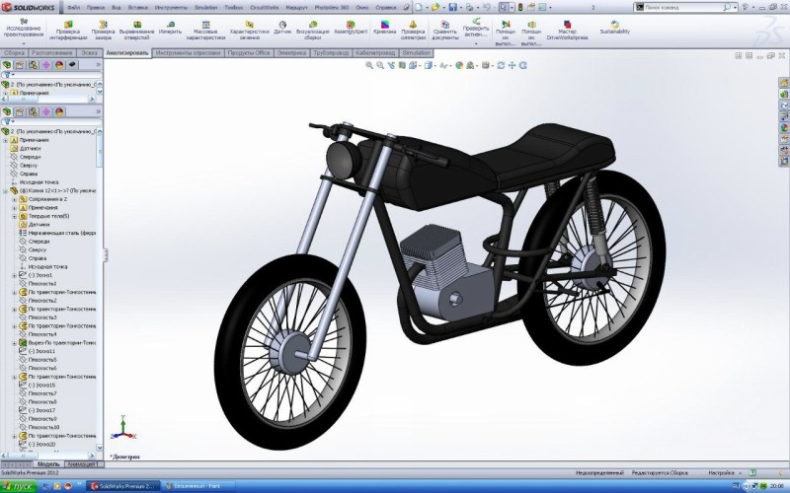The image size is (790, 493).
Task: Switch to the Трубопровод tab
Action: tap(331, 53)
